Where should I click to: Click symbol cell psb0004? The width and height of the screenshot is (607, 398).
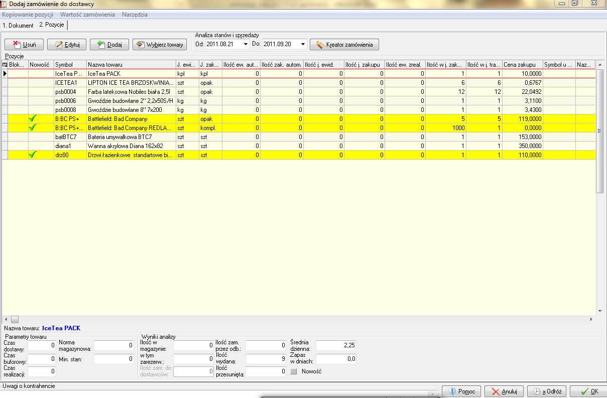point(70,92)
